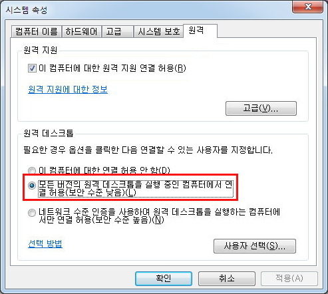Screen dimensions: 328x294
Task: Confirm with the 확인 button
Action: pos(164,279)
